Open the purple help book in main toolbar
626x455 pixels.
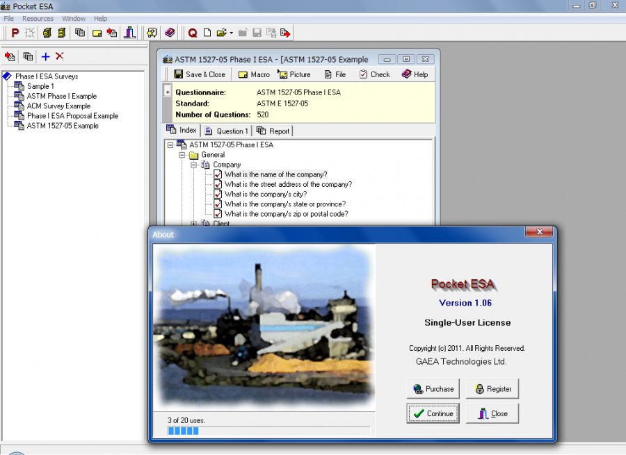click(x=170, y=32)
